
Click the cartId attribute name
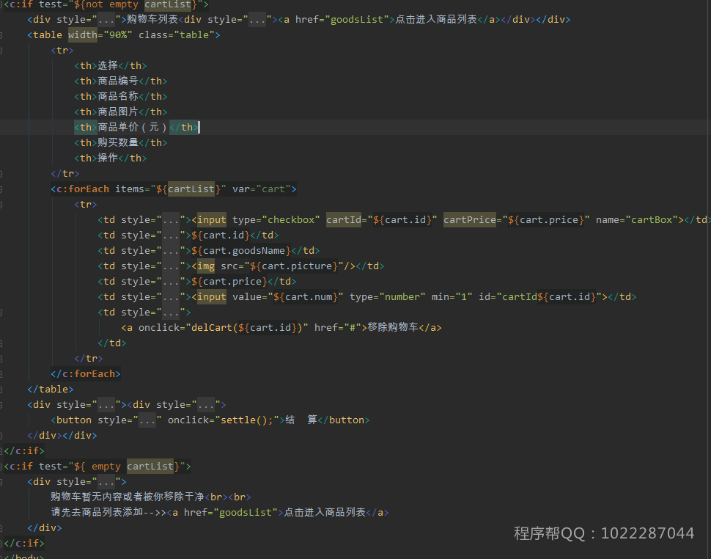344,220
